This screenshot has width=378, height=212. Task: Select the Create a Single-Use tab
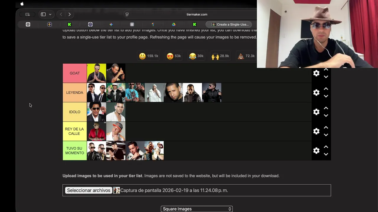(x=229, y=24)
